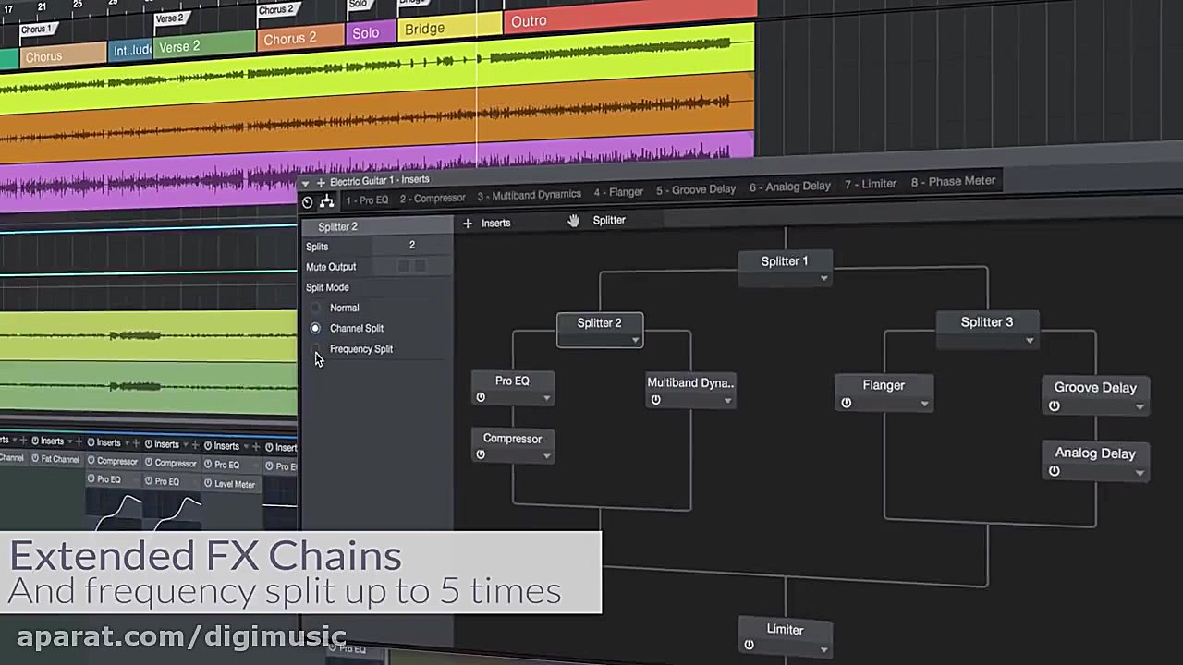The width and height of the screenshot is (1183, 665).
Task: Click the splitter routing icon above Splitter 2 panel
Action: (x=327, y=201)
